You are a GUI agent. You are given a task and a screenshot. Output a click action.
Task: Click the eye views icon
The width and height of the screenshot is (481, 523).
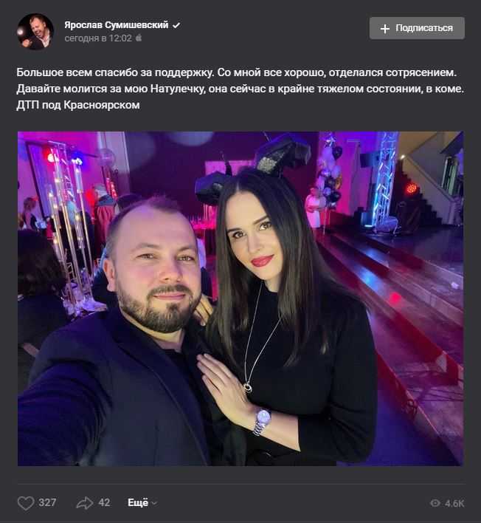(435, 503)
